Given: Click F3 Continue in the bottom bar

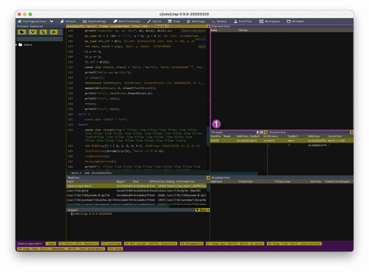Looking at the screenshot, I should 111,244.
